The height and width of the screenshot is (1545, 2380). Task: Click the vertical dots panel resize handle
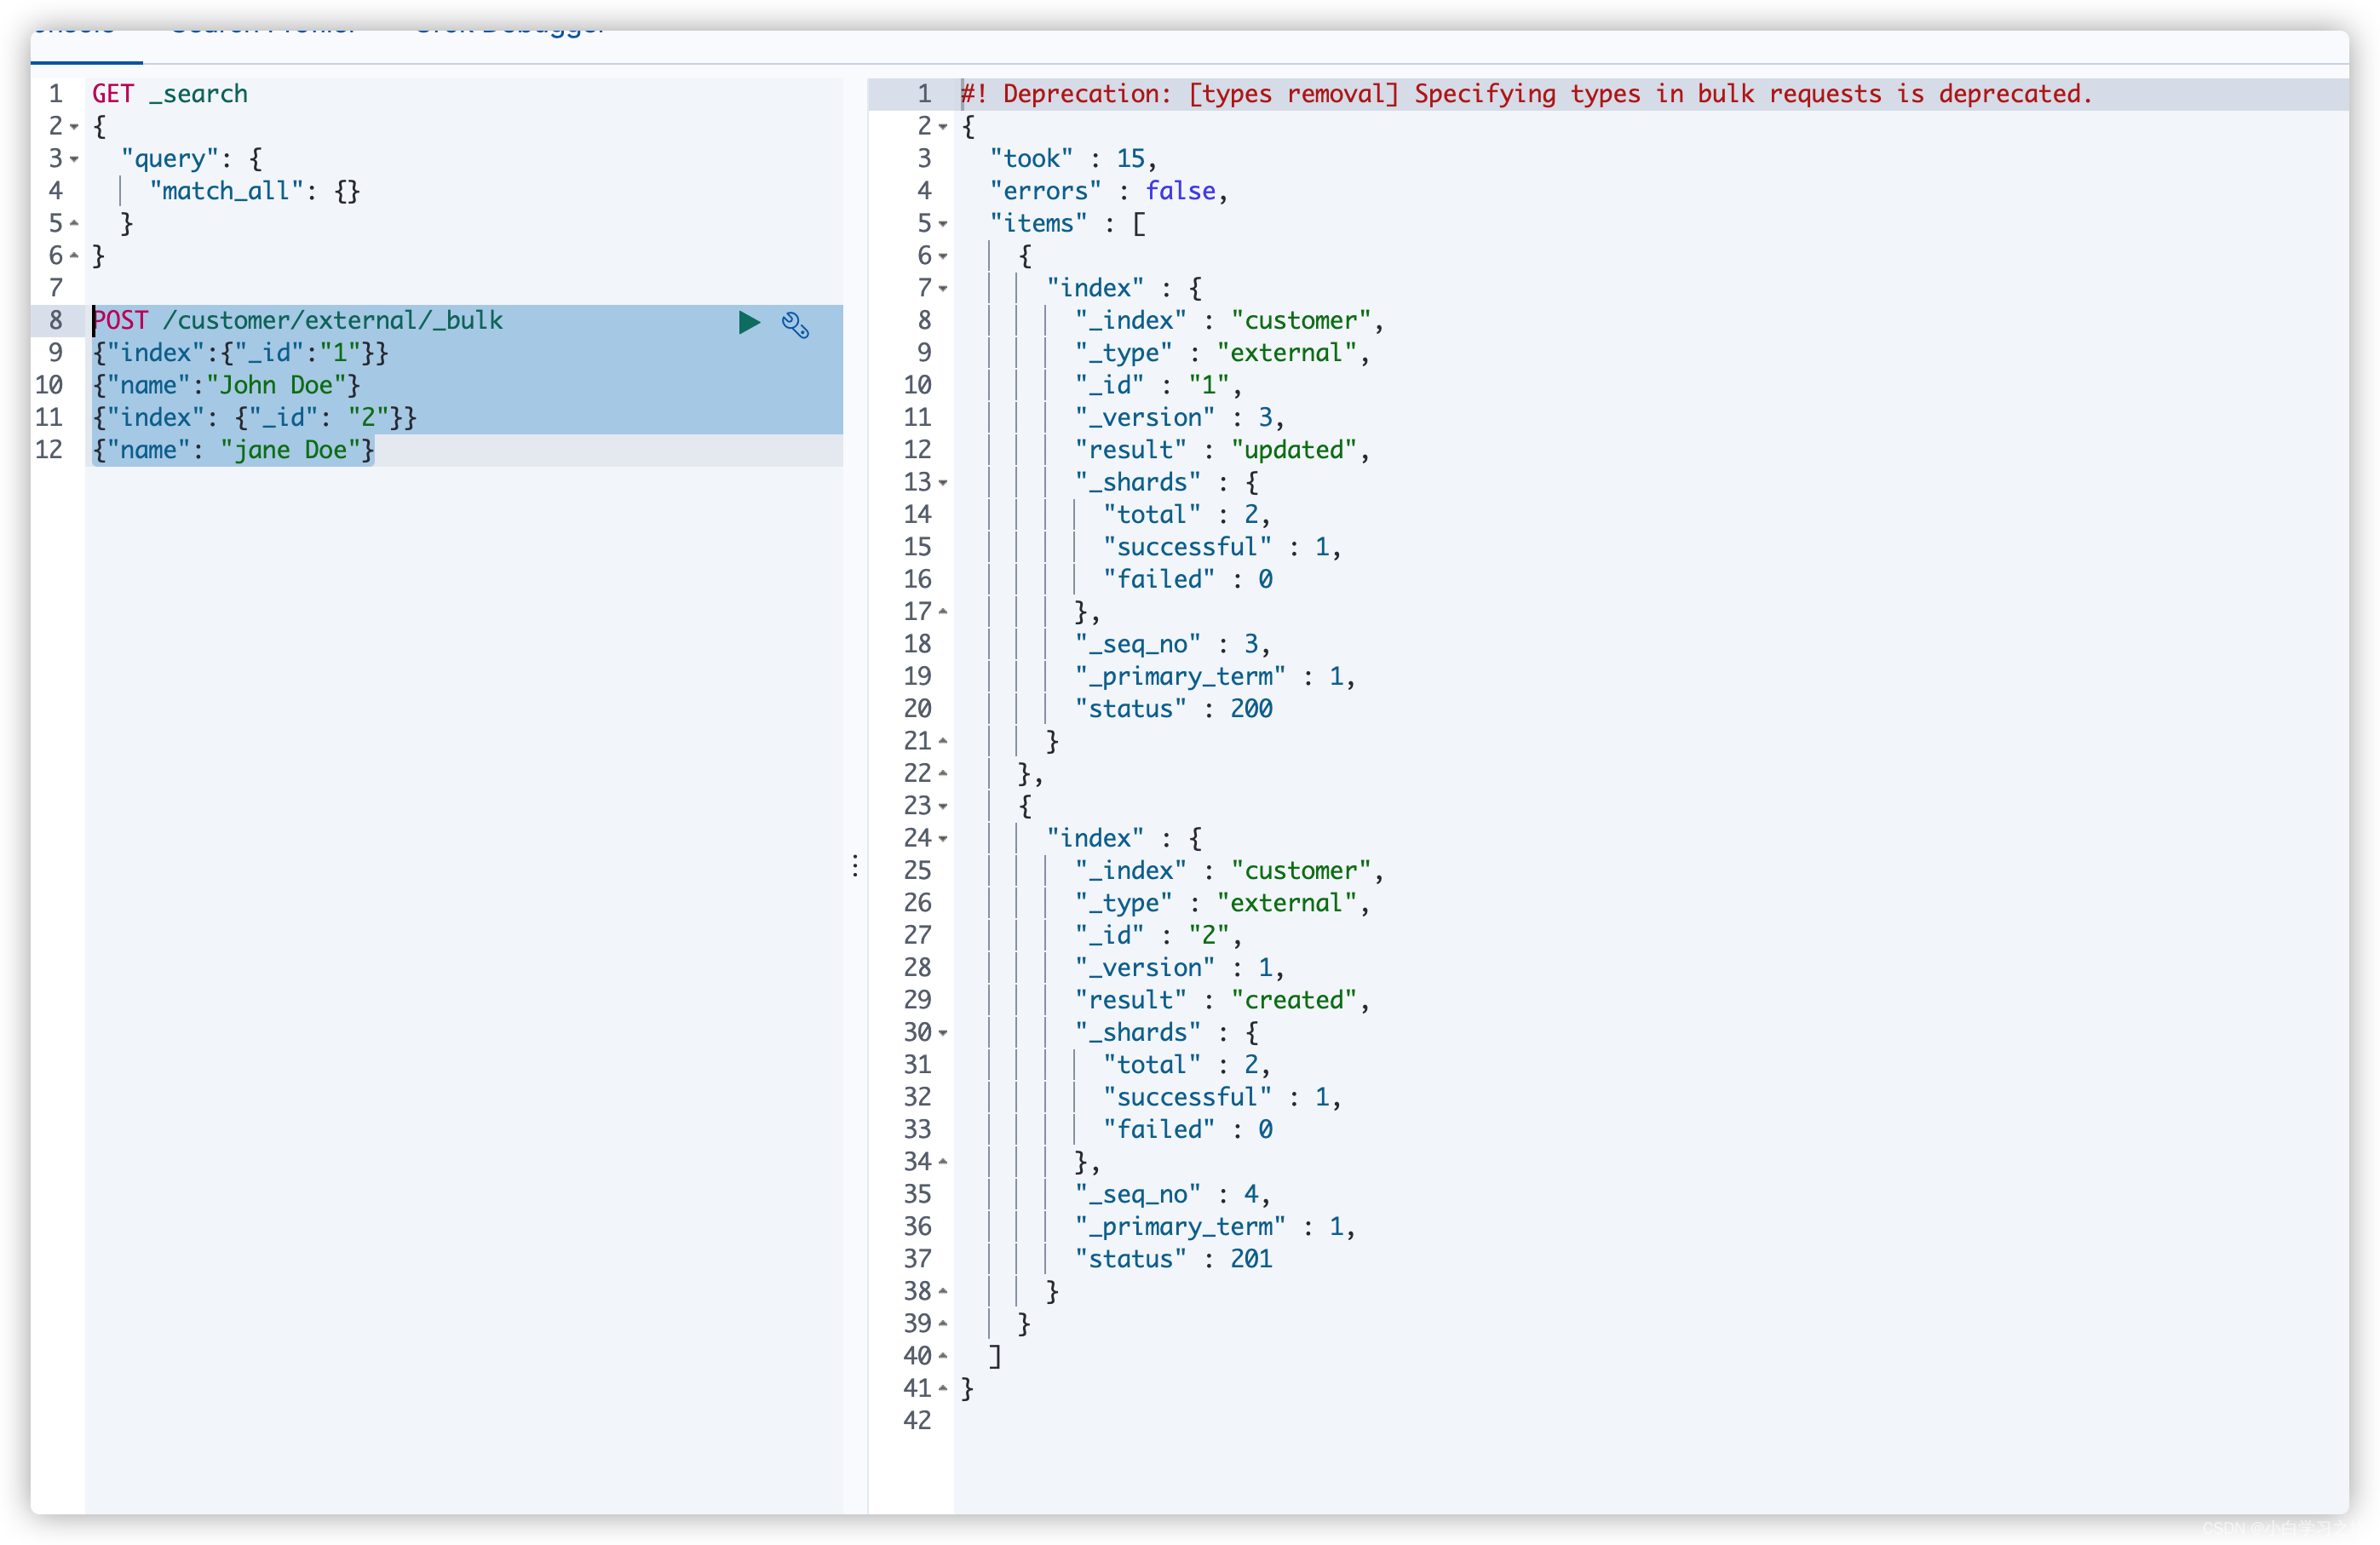coord(855,865)
